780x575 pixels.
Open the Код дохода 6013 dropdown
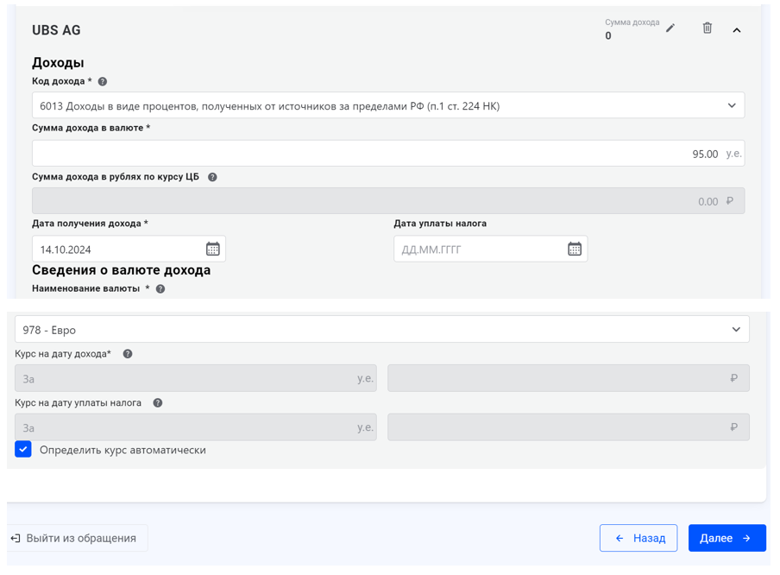pyautogui.click(x=387, y=106)
